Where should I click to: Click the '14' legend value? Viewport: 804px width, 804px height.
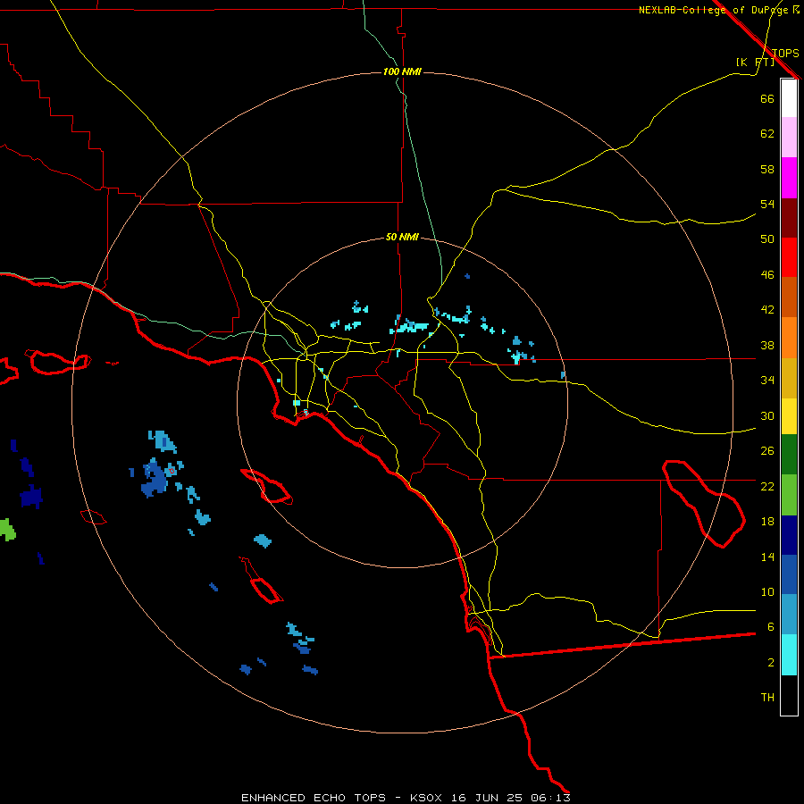pos(767,557)
